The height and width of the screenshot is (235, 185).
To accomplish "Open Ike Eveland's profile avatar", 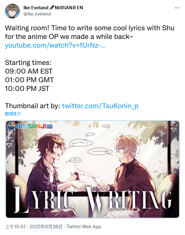I will [12, 11].
